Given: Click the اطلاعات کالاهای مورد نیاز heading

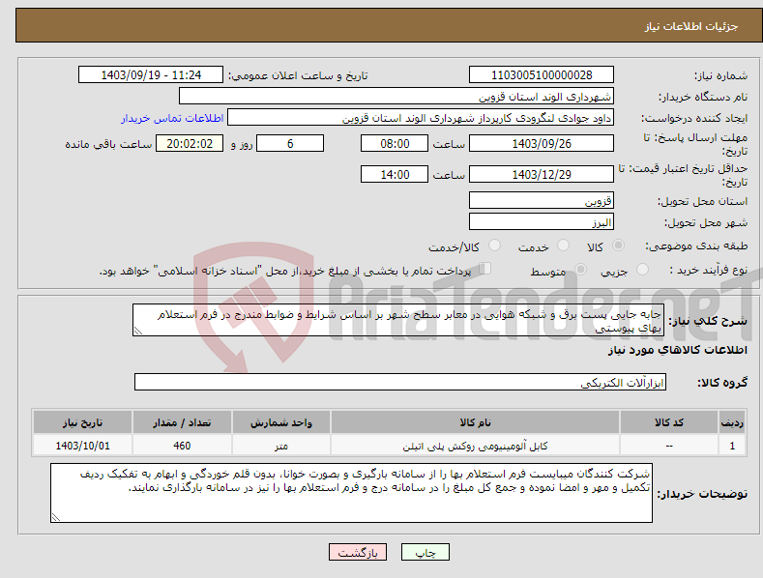Looking at the screenshot, I should (677, 350).
